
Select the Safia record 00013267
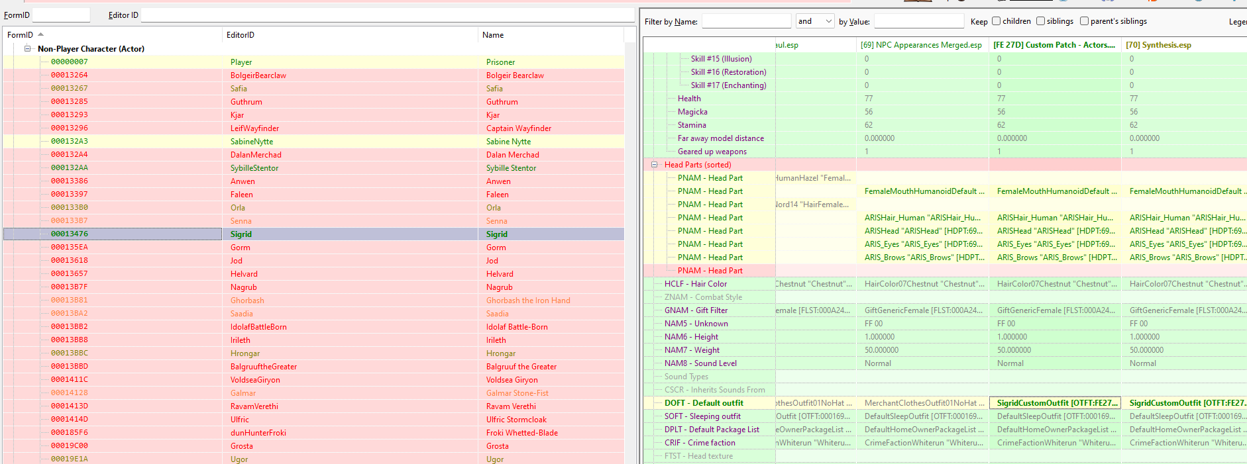(x=313, y=88)
